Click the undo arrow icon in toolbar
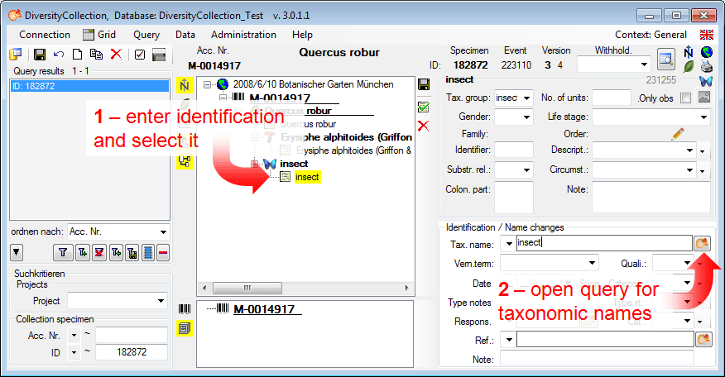Image resolution: width=725 pixels, height=377 pixels. point(59,55)
